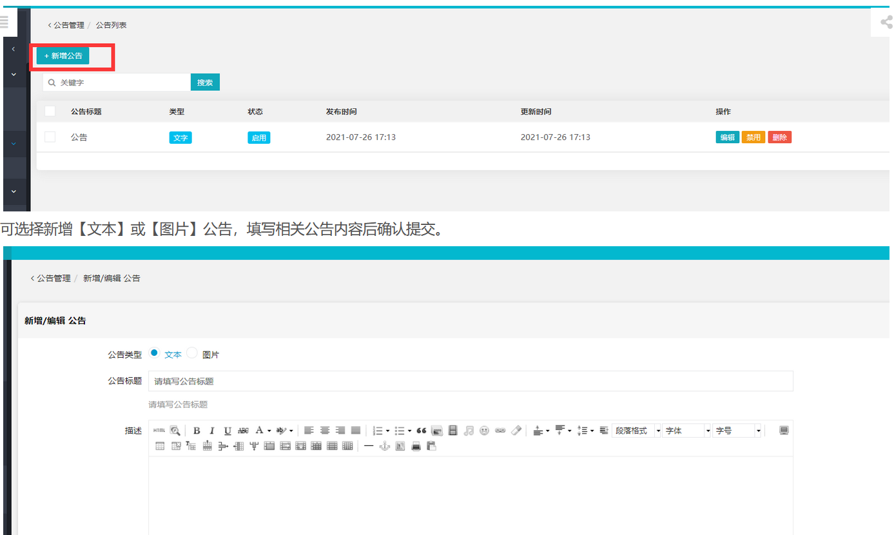Switch editor to HTML source mode
Image resolution: width=894 pixels, height=535 pixels.
click(159, 431)
